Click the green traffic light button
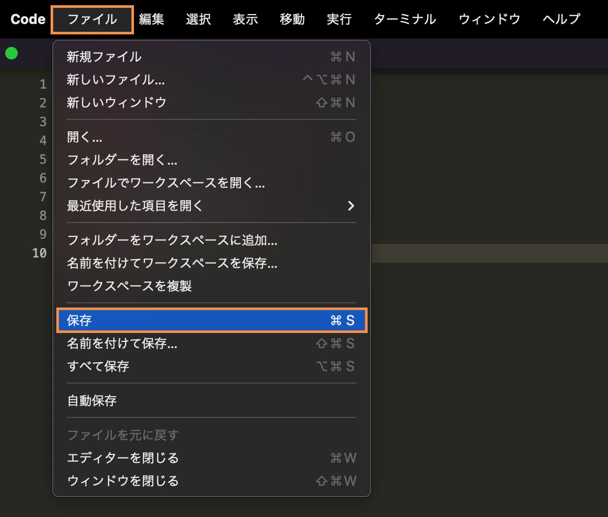This screenshot has width=608, height=517. (x=11, y=53)
